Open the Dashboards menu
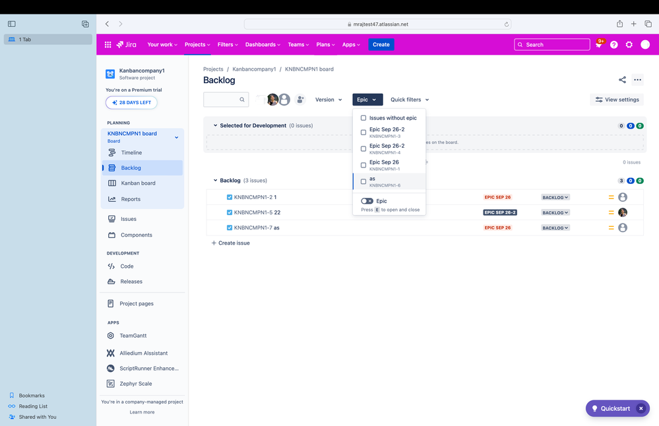This screenshot has height=426, width=659. click(x=263, y=45)
